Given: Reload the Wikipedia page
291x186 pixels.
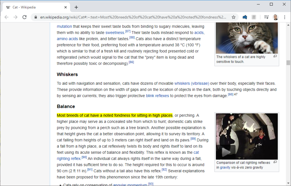Looking at the screenshot, I should 24,17.
